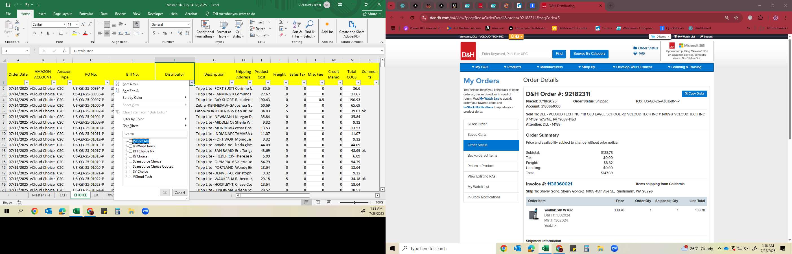
Task: Open Cell Styles gallery
Action: point(238,30)
